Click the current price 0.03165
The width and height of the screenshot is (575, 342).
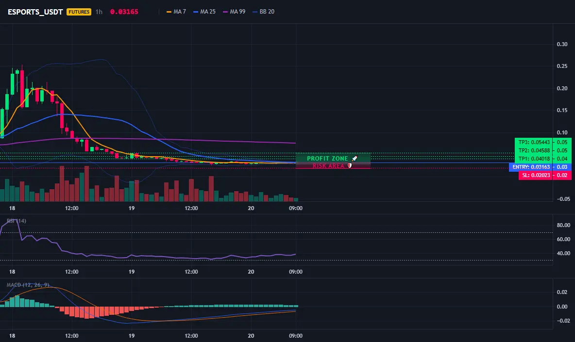point(124,12)
